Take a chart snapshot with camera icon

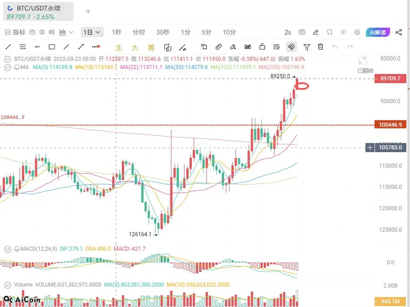pyautogui.click(x=302, y=32)
